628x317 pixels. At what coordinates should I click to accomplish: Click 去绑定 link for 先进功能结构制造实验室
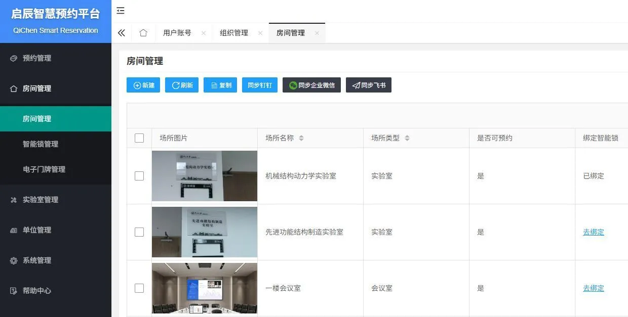click(593, 232)
